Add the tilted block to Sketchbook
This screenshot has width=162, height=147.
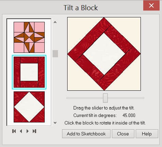pos(86,134)
